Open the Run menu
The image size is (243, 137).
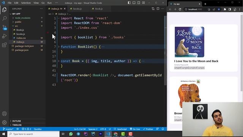click(49, 3)
